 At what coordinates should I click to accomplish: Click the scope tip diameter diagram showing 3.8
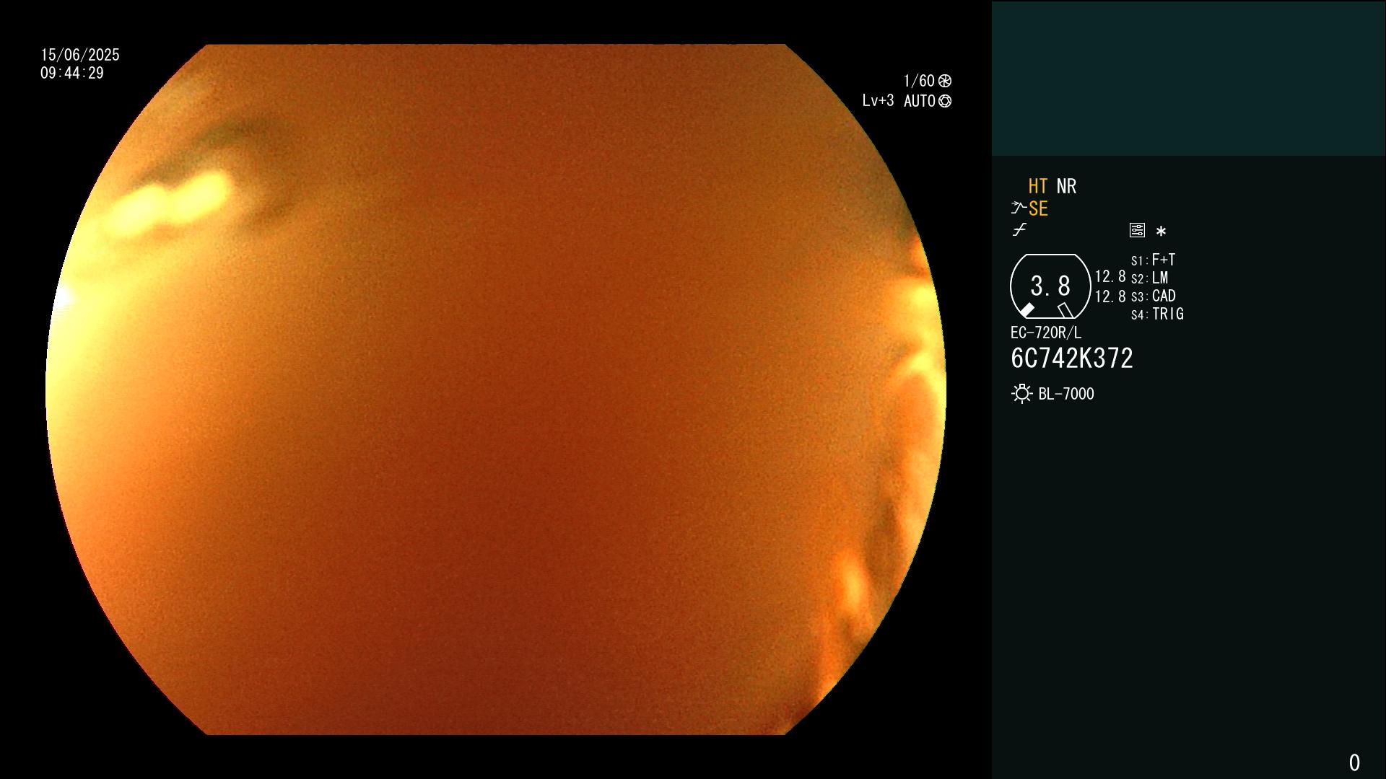1050,286
